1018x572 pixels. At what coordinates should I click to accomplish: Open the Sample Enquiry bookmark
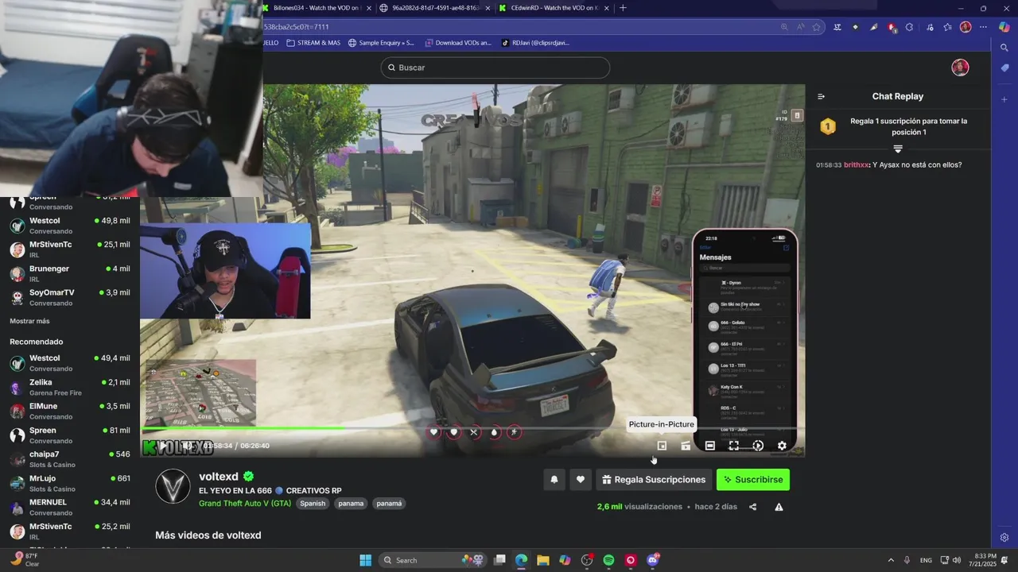pos(381,43)
